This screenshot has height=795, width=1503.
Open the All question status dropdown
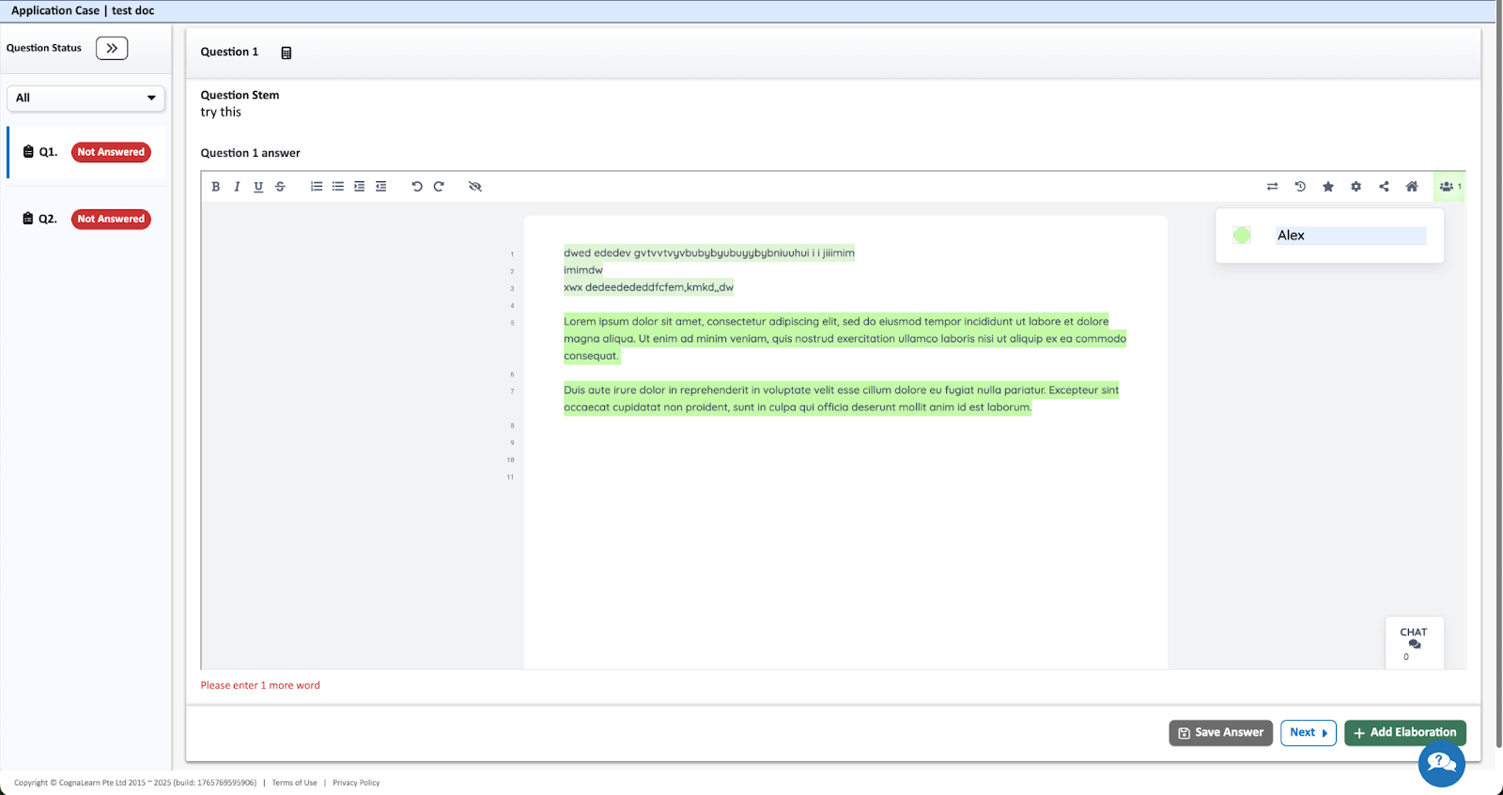point(85,98)
